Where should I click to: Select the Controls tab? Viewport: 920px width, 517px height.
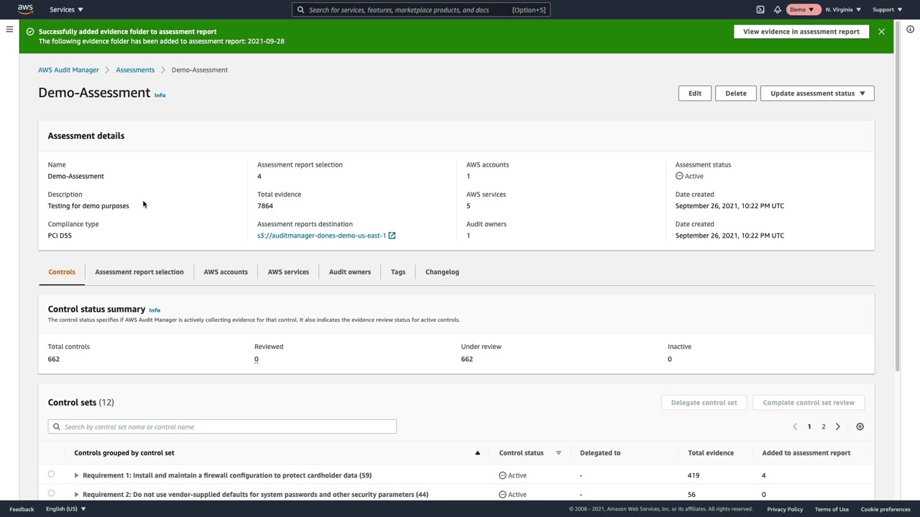(x=62, y=272)
